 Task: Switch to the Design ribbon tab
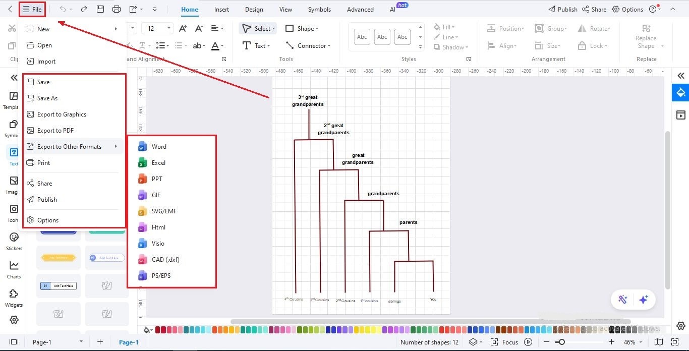click(x=254, y=9)
